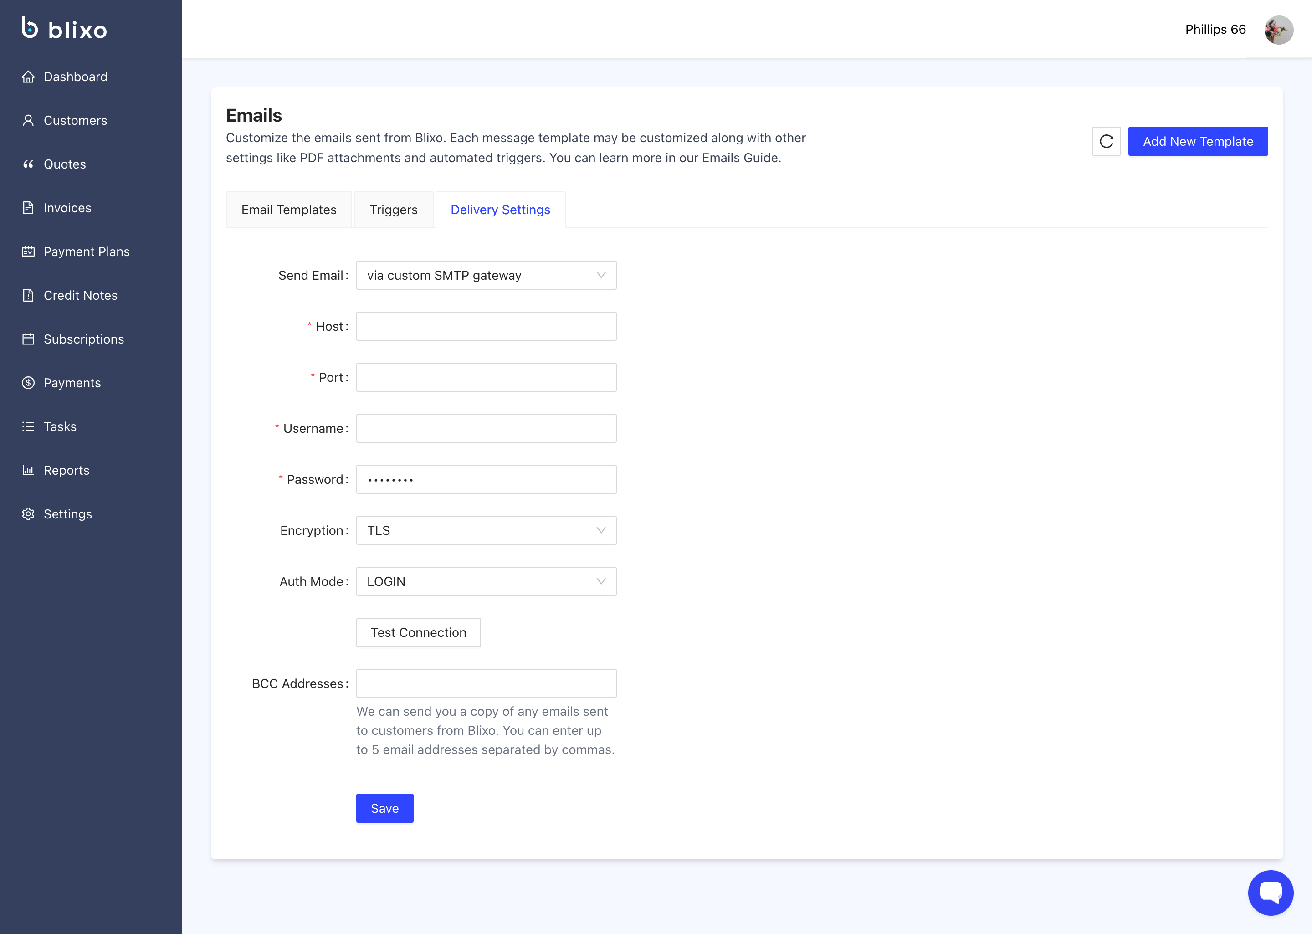Click Add New Template button

(1198, 142)
